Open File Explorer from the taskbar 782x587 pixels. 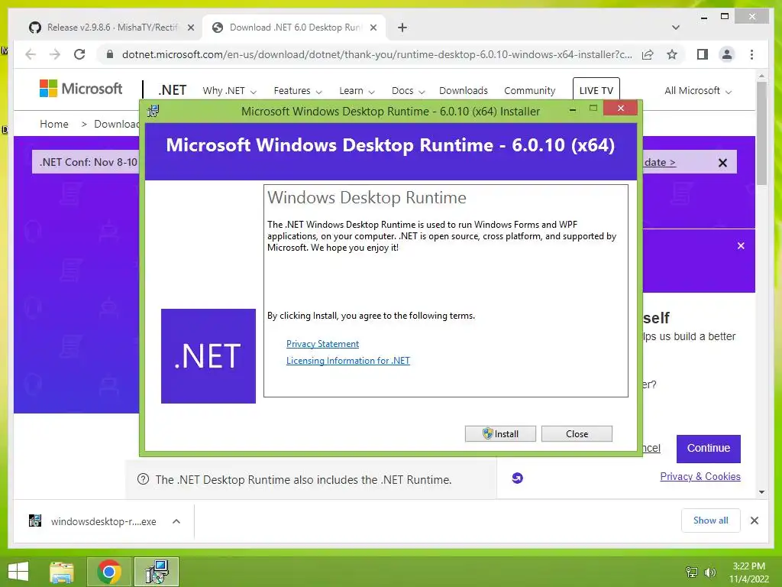[x=62, y=572]
